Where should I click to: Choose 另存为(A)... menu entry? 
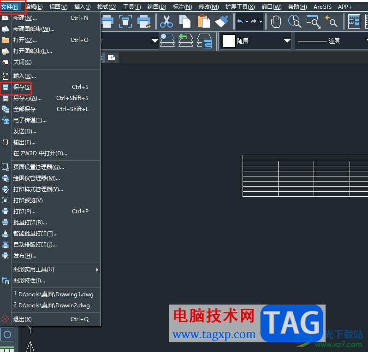tap(51, 98)
